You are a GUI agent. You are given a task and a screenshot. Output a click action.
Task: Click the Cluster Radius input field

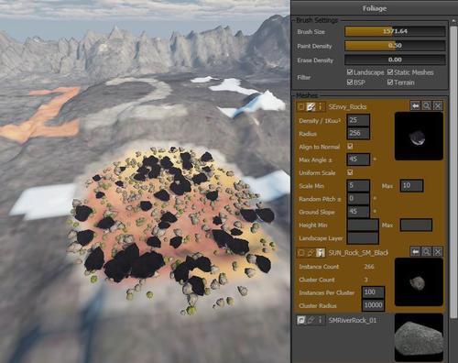click(373, 305)
